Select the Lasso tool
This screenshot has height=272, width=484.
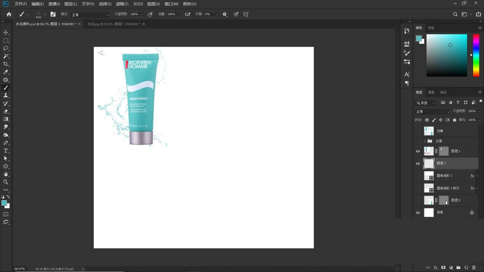pos(6,48)
